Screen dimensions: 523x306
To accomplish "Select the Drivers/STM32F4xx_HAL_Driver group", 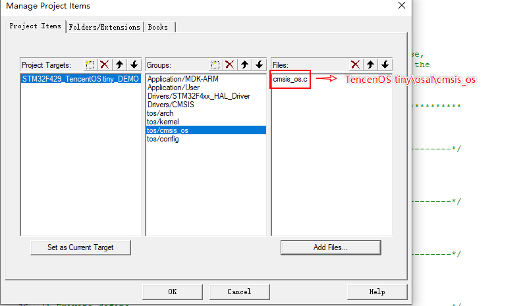I will point(206,96).
